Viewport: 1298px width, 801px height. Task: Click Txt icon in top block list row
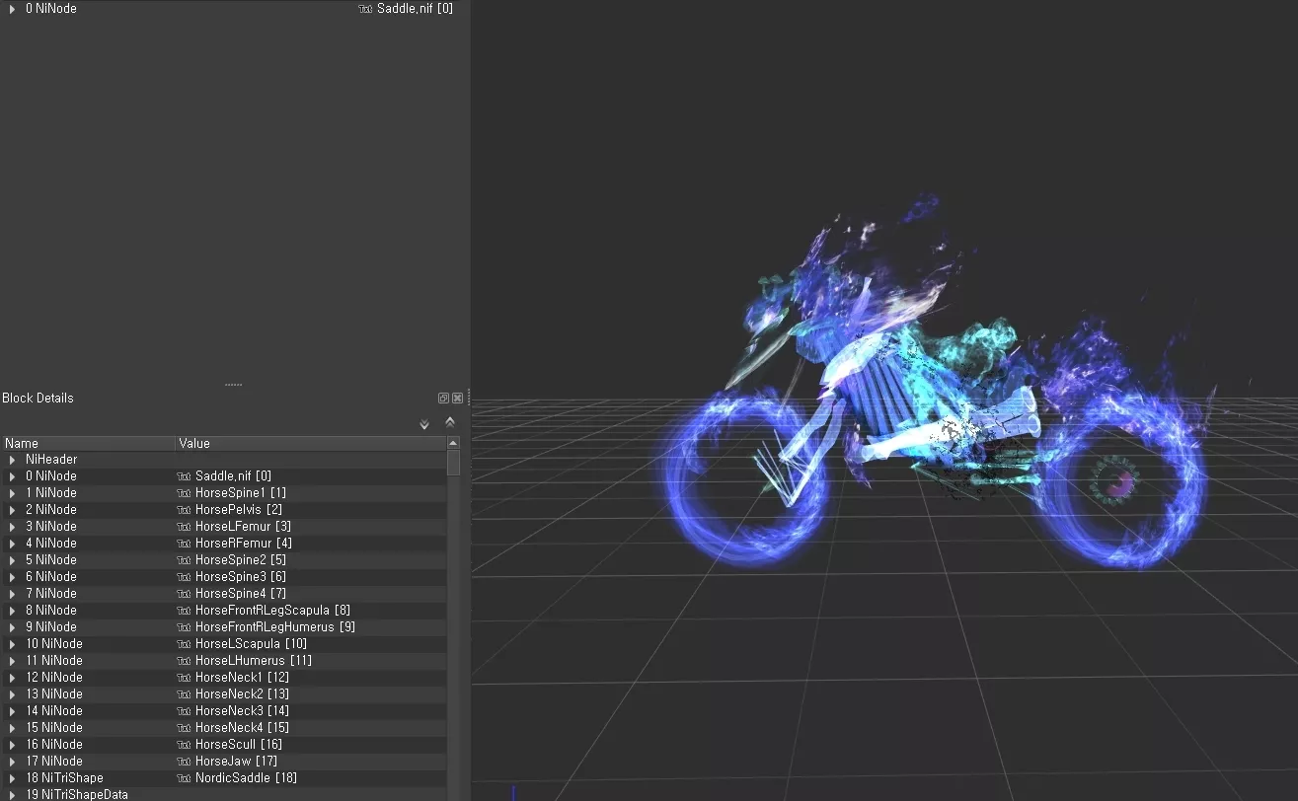(x=365, y=9)
